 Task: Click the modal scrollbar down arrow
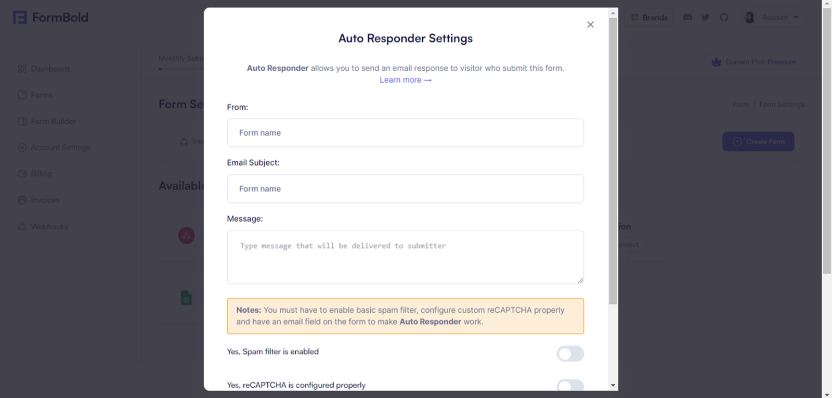click(x=613, y=386)
